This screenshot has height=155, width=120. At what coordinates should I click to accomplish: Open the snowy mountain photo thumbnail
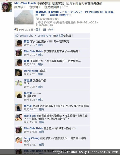(24, 17)
